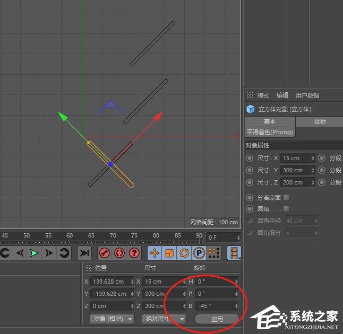Screen dimensions: 343x334
Task: Toggle position keyframe recording move icon
Action: click(x=155, y=253)
